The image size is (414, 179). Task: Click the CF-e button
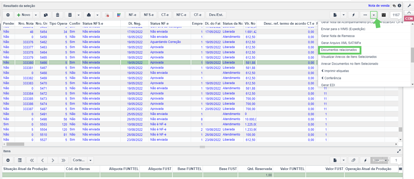tap(198, 15)
